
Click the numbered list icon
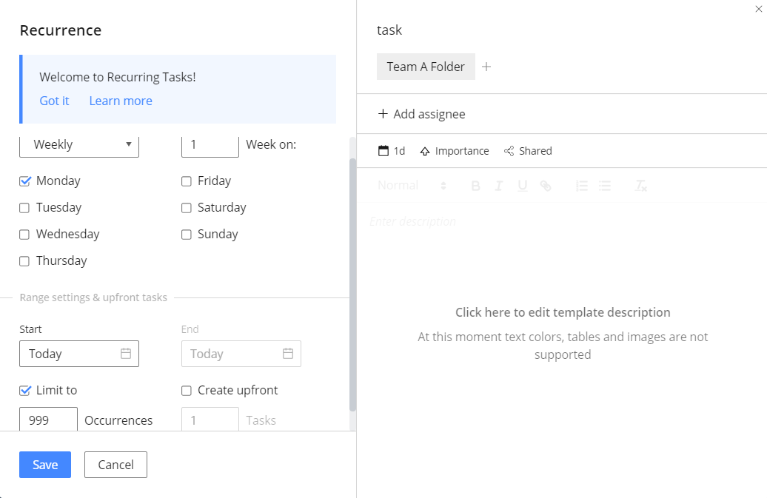click(x=582, y=186)
